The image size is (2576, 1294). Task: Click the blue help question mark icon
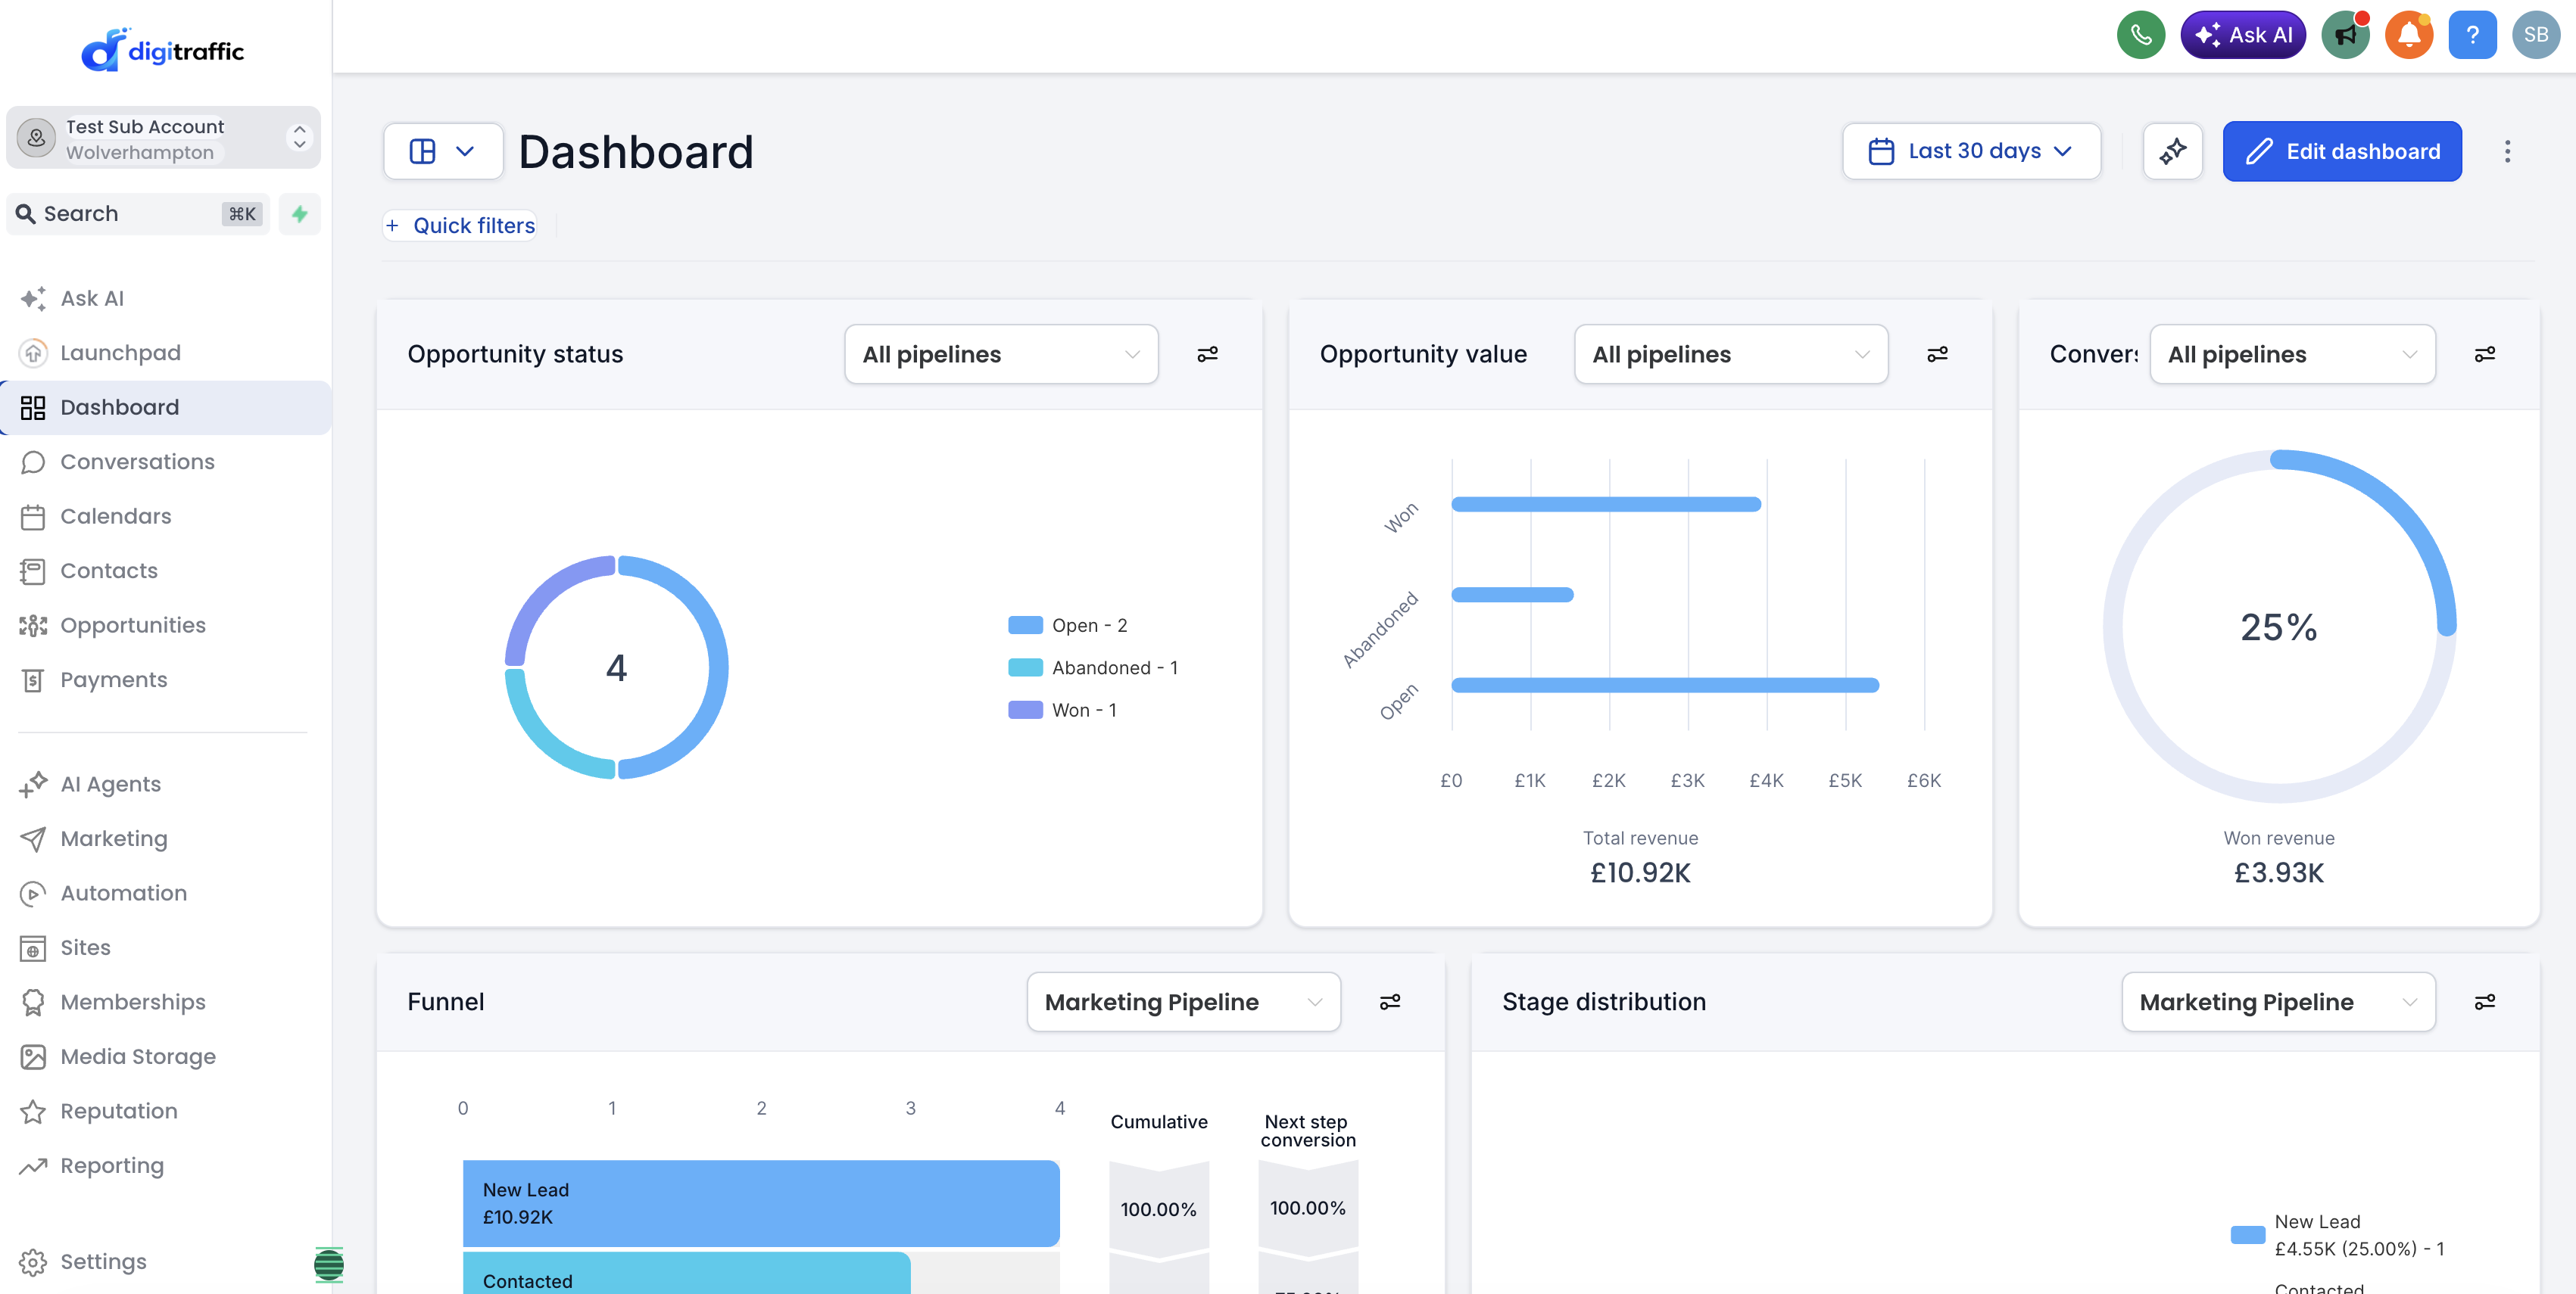(x=2472, y=35)
